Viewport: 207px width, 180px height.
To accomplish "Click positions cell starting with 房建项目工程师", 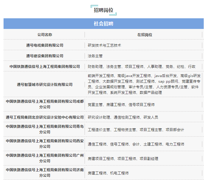I will click(x=123, y=159).
